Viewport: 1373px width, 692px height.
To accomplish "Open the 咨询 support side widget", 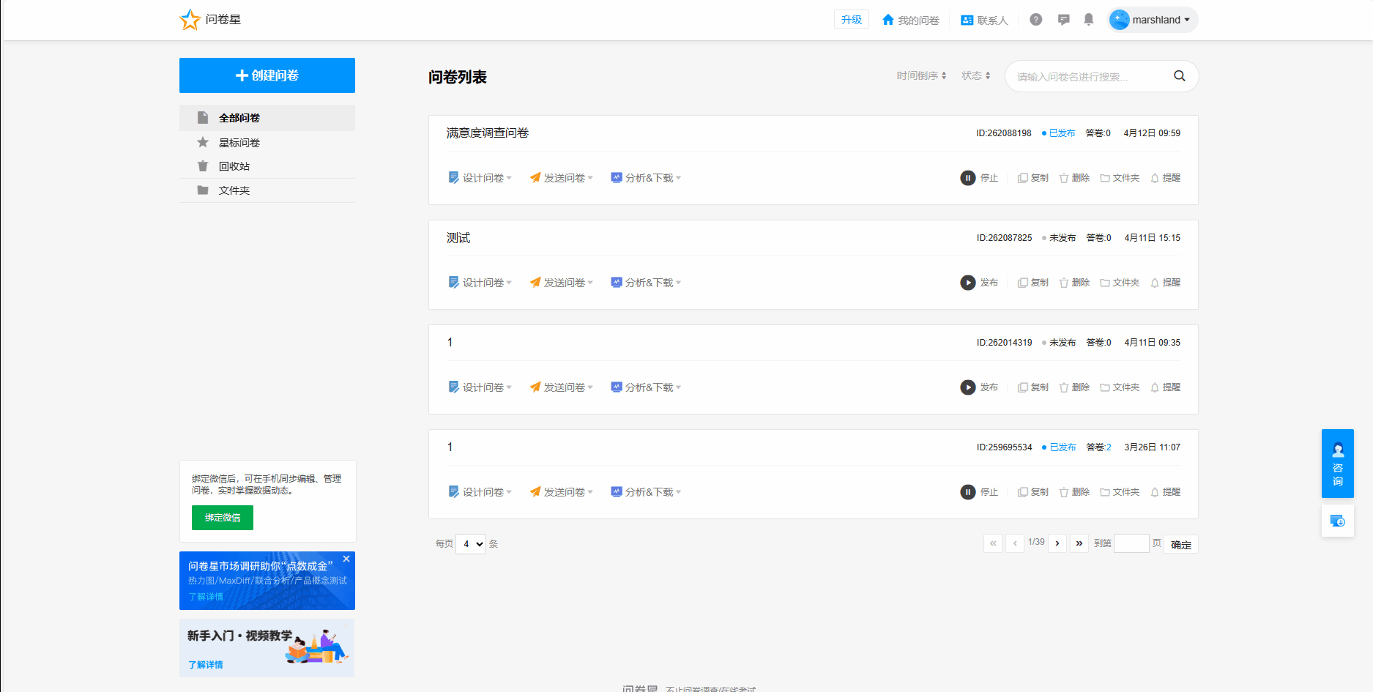I will pyautogui.click(x=1337, y=464).
